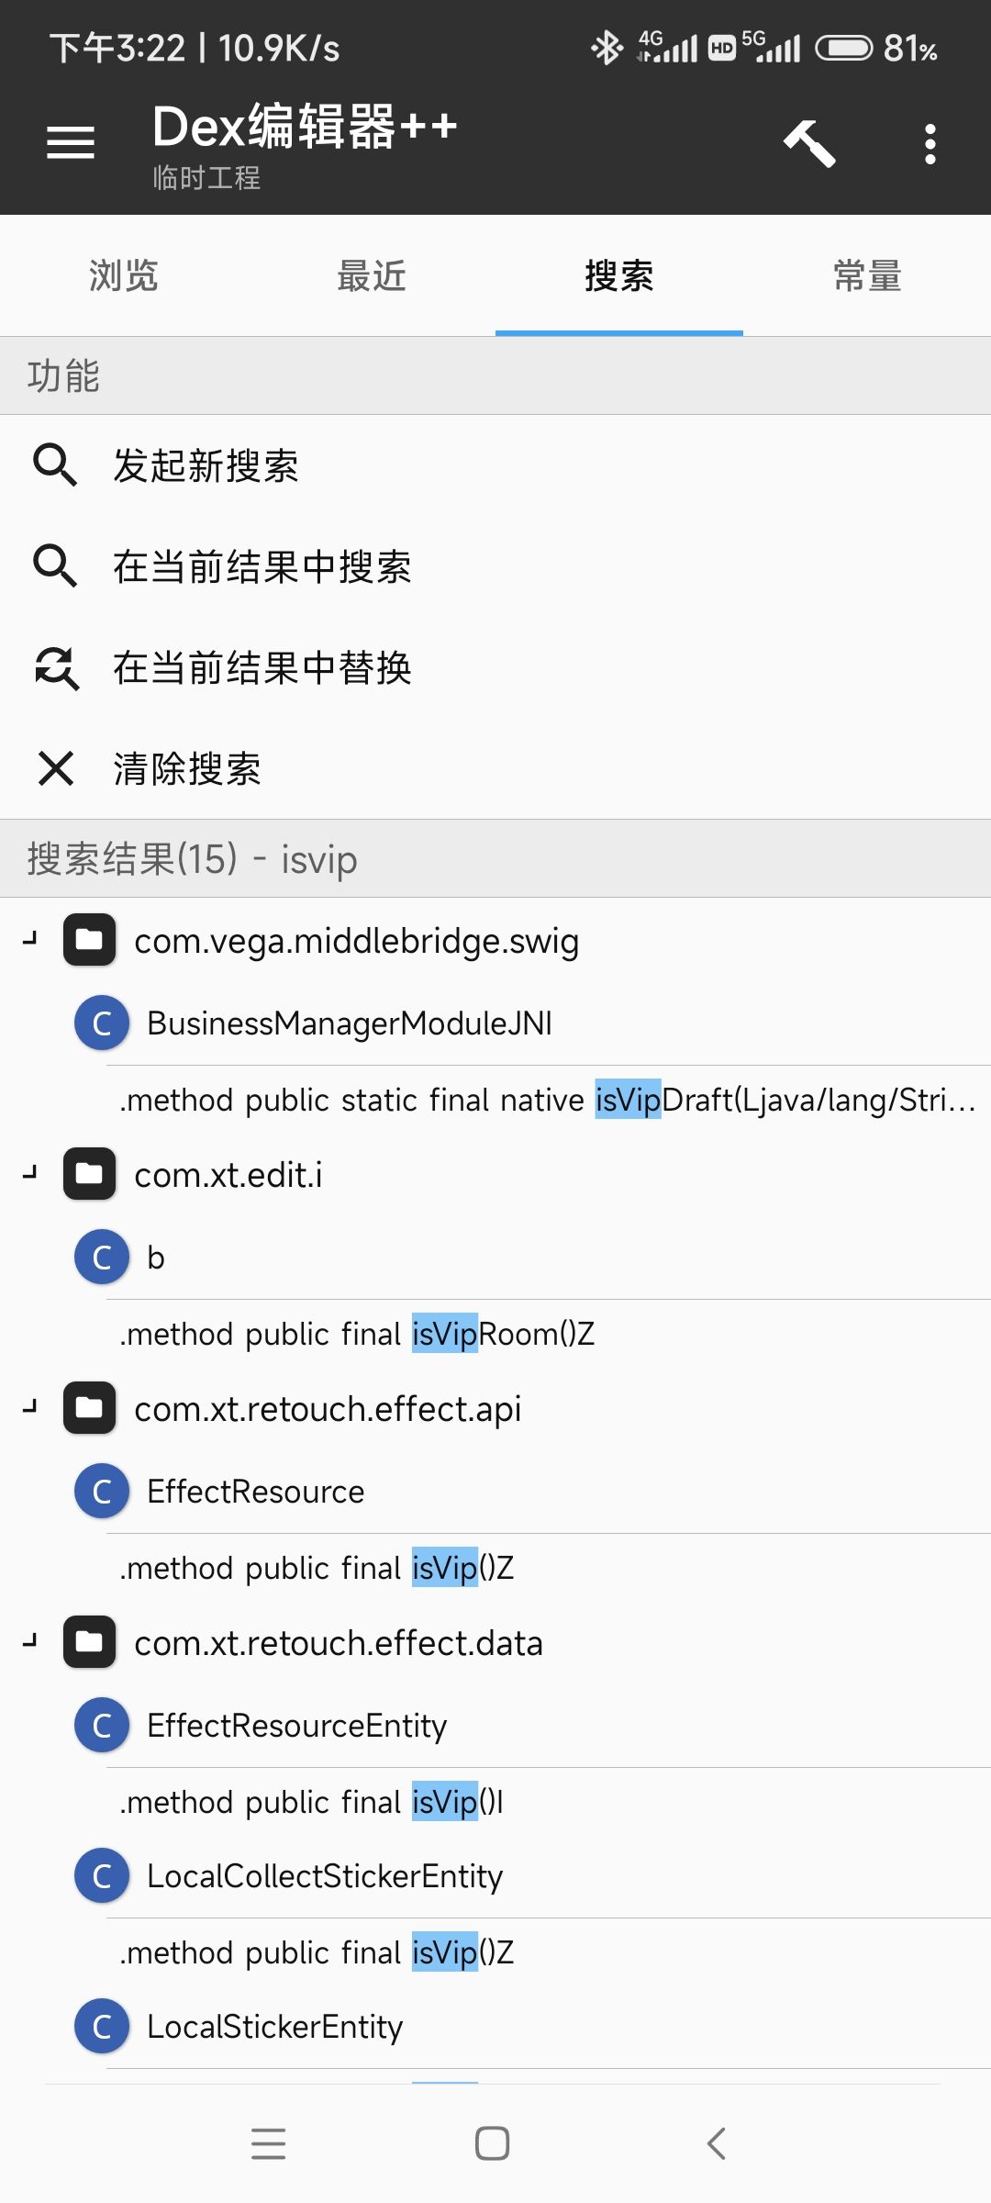The width and height of the screenshot is (991, 2203).
Task: Tap the com.xt.edit.i package folder icon
Action: (89, 1174)
